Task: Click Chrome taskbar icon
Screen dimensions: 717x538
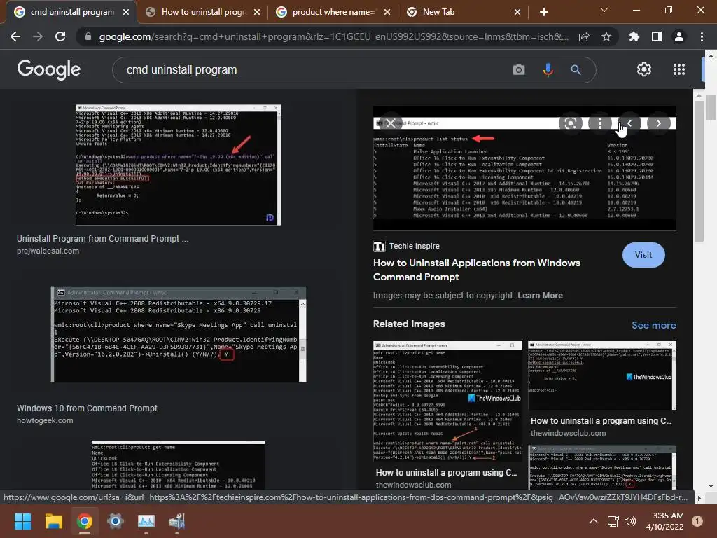Action: 85,521
